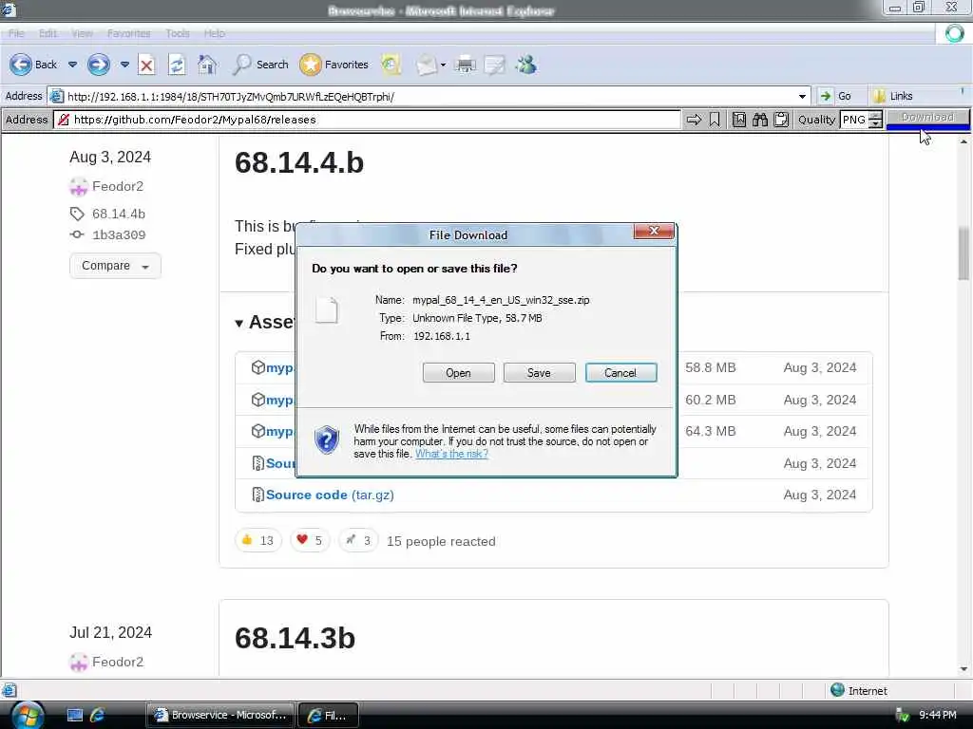973x729 pixels.
Task: Open the "What's the risk?" link
Action: pyautogui.click(x=451, y=454)
